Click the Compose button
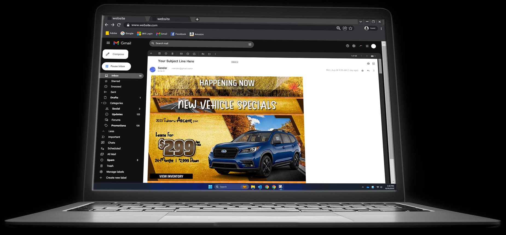The image size is (506, 235). pos(115,54)
